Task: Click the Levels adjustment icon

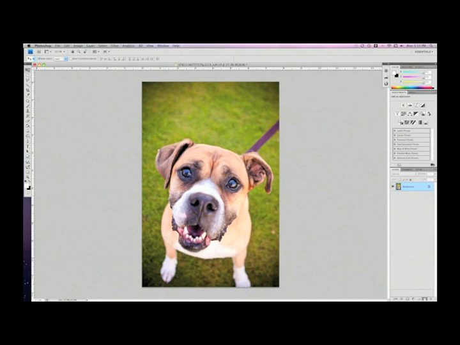Action: click(409, 105)
